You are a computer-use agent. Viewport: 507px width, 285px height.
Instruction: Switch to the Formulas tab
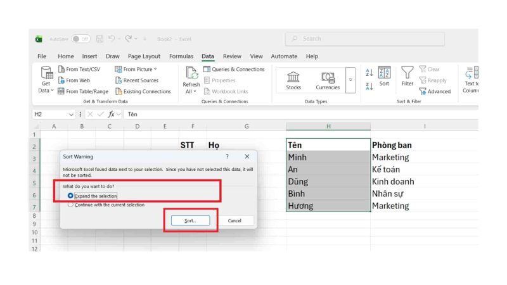pyautogui.click(x=181, y=56)
